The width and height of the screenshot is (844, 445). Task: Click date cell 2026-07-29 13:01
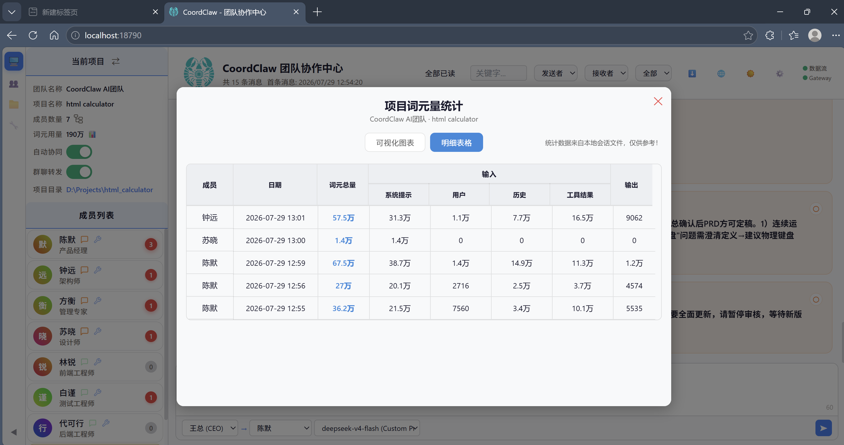275,218
